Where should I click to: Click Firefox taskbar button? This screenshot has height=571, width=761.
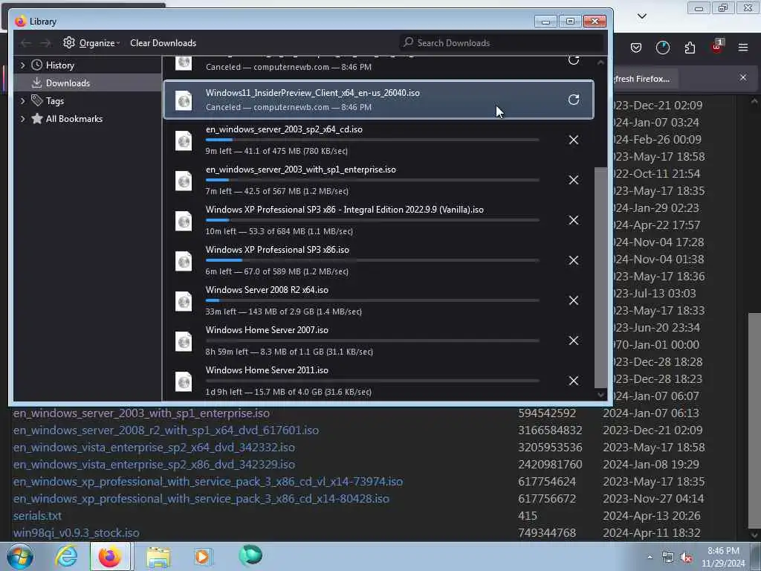pyautogui.click(x=110, y=556)
